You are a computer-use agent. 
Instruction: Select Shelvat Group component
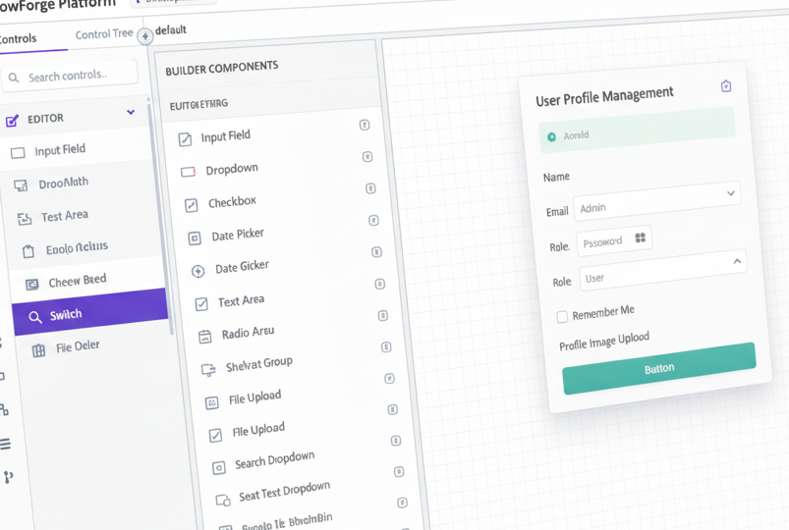click(259, 364)
